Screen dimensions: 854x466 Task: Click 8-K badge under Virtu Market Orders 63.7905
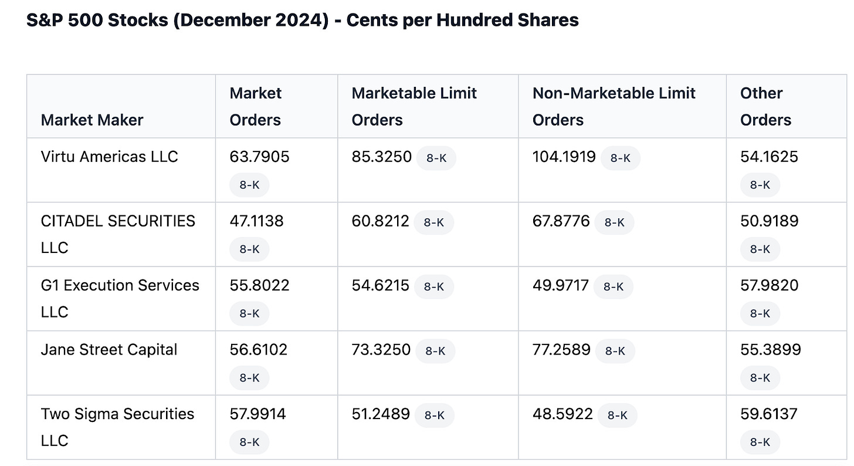click(x=249, y=185)
